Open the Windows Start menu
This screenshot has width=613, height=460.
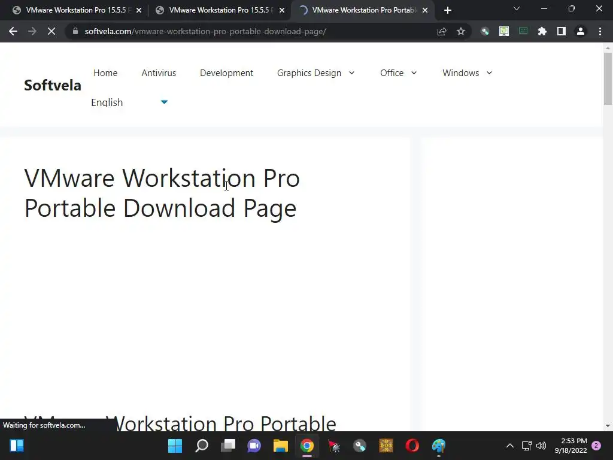tap(175, 446)
